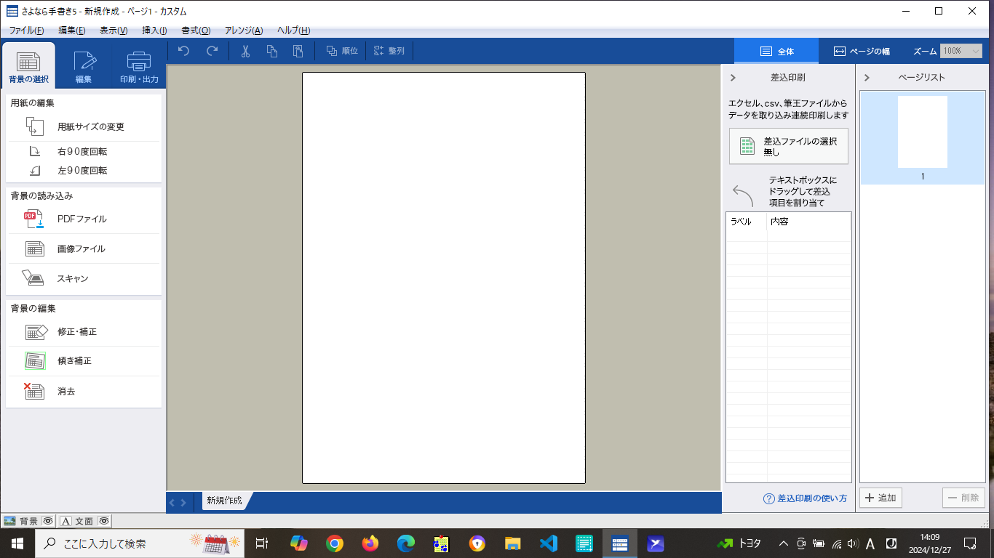Open File Explorer from taskbar
This screenshot has width=994, height=558.
pos(513,543)
